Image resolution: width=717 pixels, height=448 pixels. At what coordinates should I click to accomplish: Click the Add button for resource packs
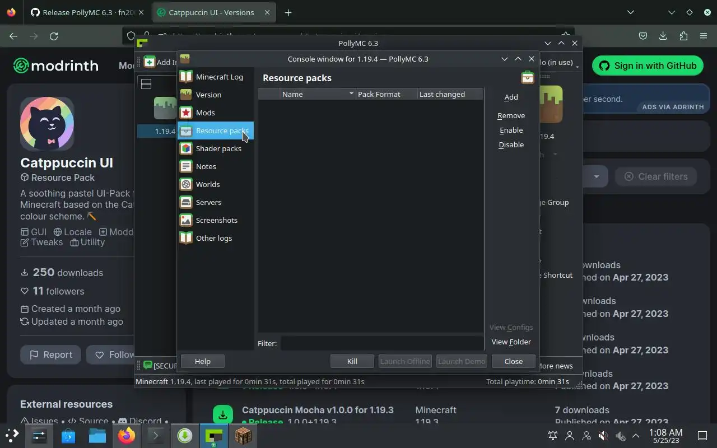click(511, 97)
